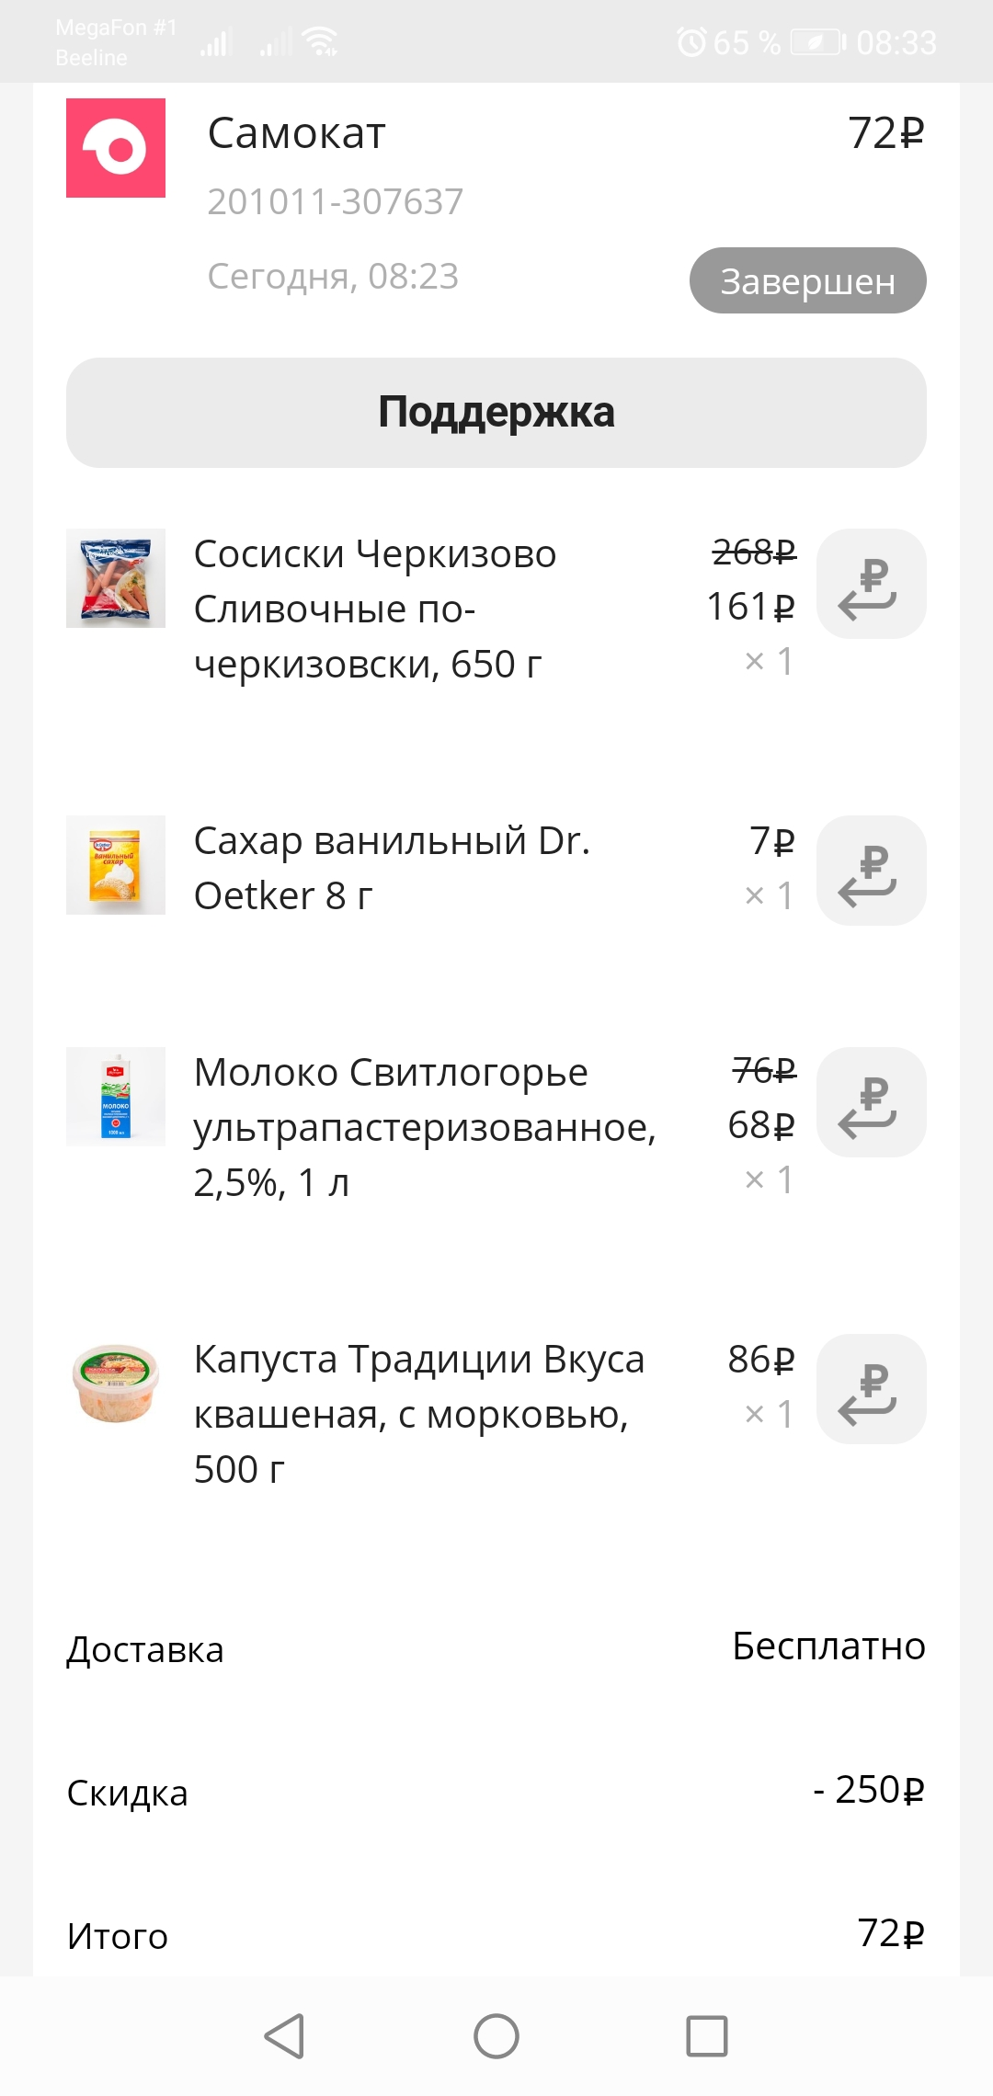
Task: Open the sauerkraut product thumbnail
Action: (116, 1384)
